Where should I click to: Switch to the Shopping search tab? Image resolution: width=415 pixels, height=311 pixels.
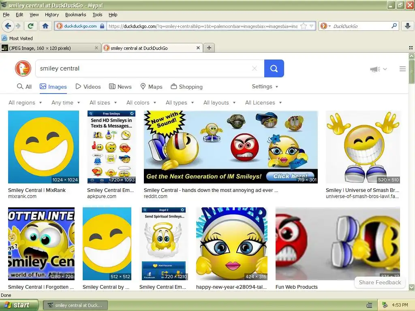click(x=186, y=87)
